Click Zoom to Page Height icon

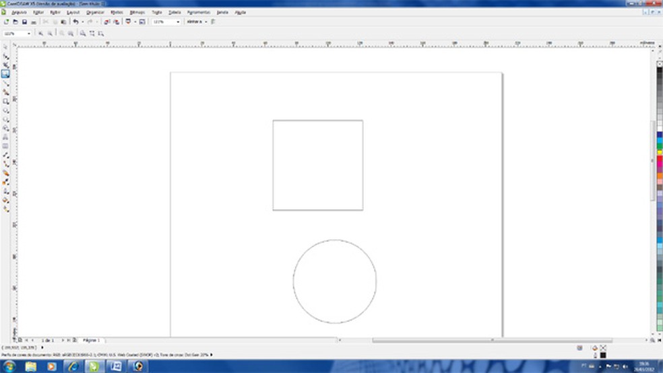coord(100,34)
